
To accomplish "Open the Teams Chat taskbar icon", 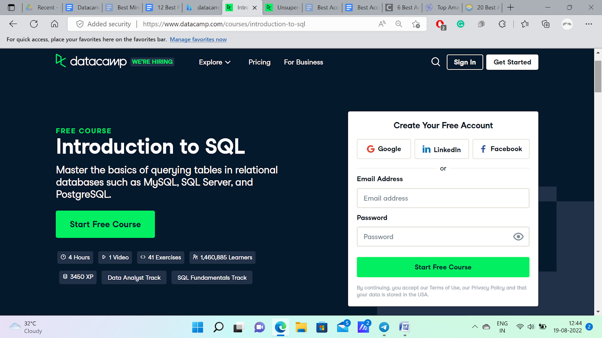I will [x=260, y=327].
